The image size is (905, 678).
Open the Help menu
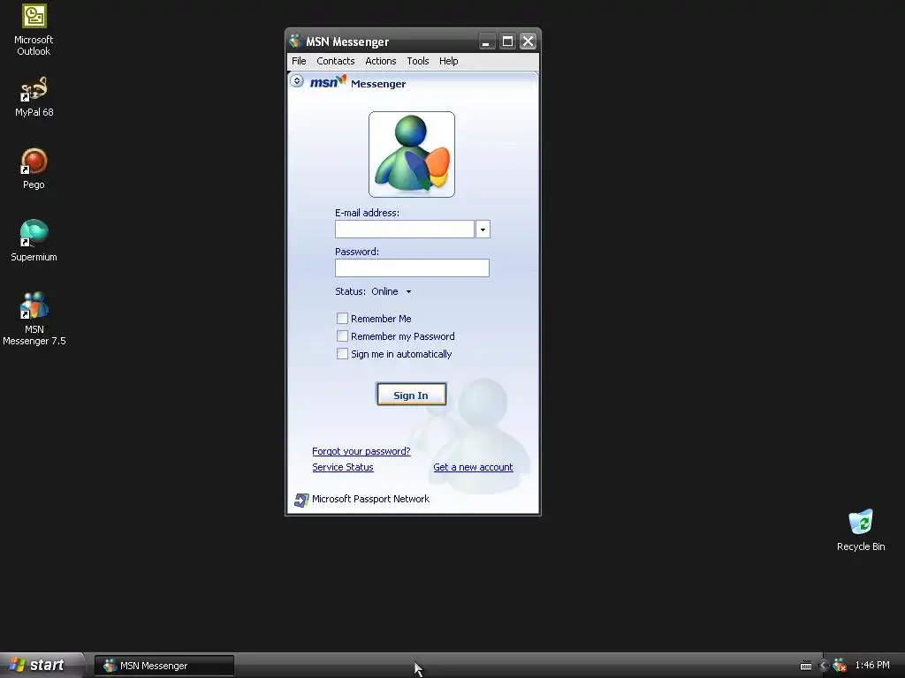pos(448,61)
